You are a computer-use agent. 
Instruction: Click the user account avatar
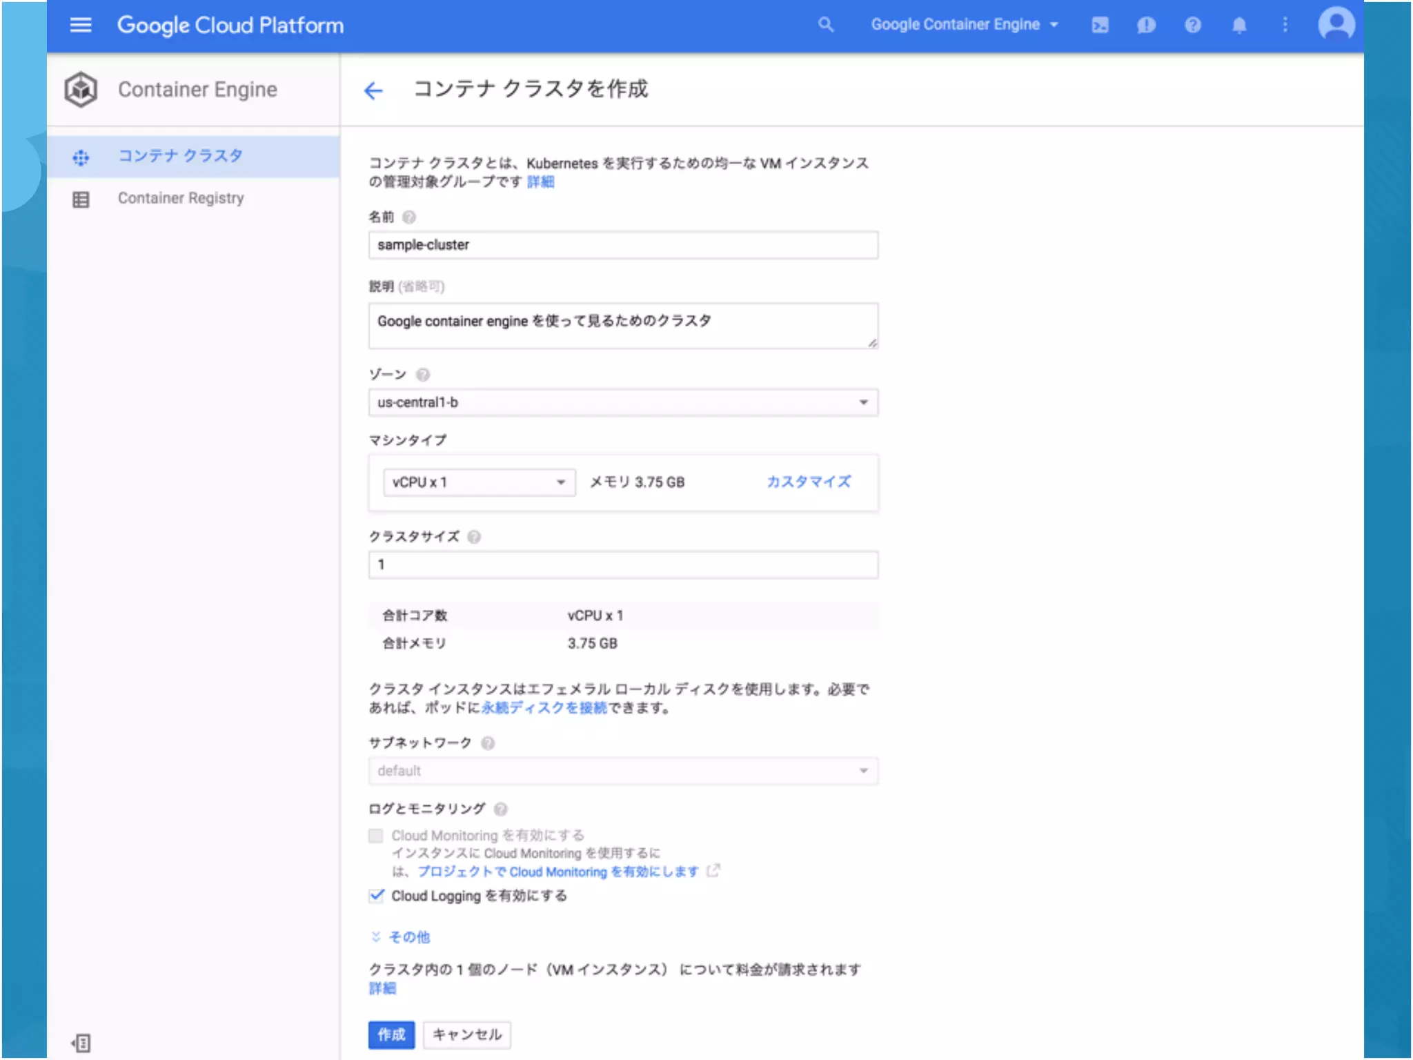[1336, 24]
